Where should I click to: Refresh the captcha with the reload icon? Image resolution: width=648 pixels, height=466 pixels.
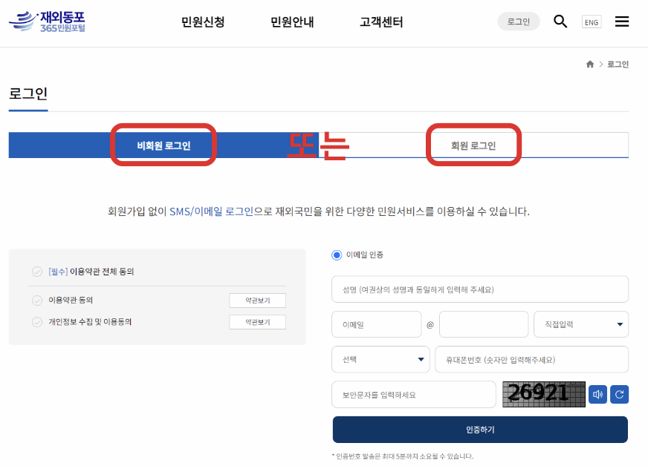[x=618, y=394]
